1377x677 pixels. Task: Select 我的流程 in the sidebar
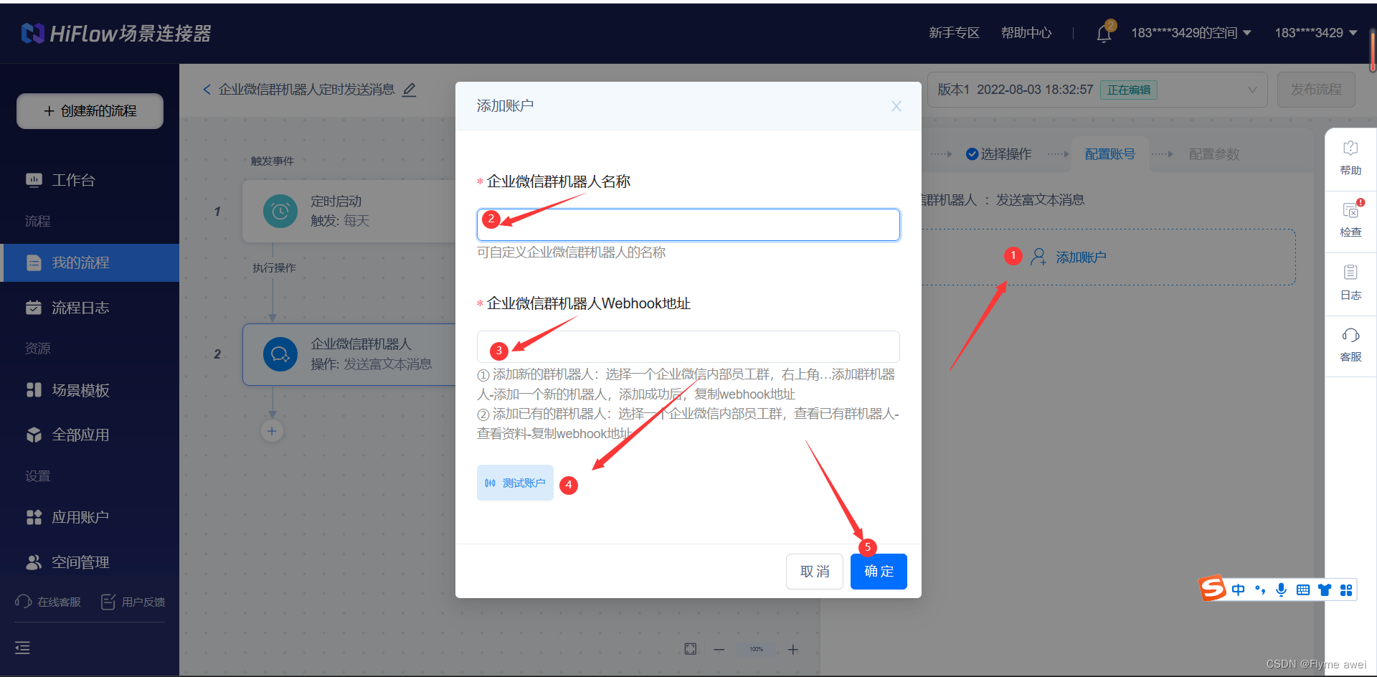pos(90,262)
